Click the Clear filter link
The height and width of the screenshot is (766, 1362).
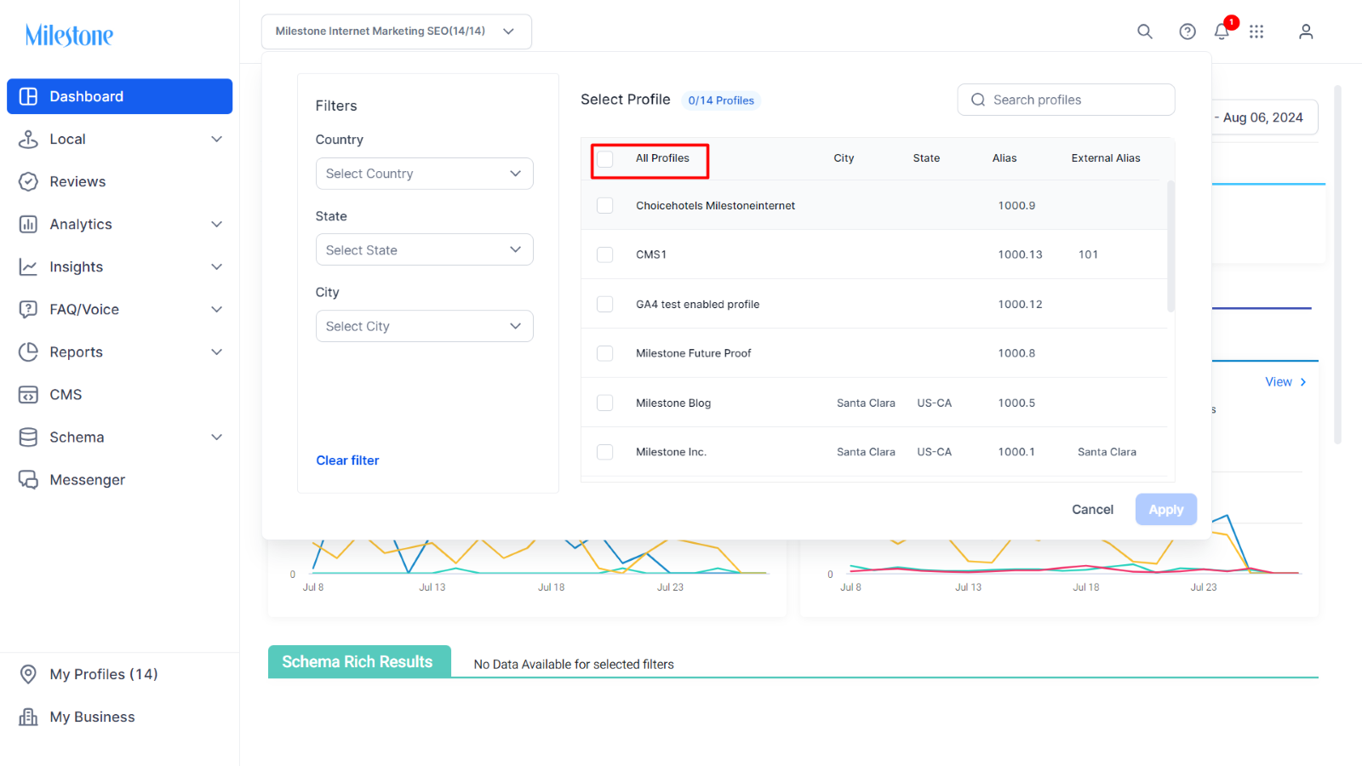[x=347, y=460]
